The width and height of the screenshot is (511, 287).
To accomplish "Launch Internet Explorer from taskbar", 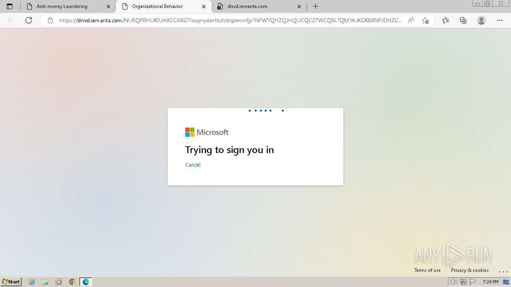I will pyautogui.click(x=32, y=282).
